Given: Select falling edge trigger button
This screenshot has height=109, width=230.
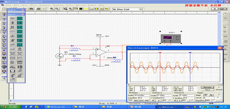Looking at the screenshot, I should 211,95.
